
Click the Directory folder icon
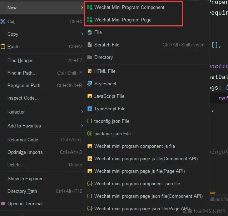tap(90, 57)
